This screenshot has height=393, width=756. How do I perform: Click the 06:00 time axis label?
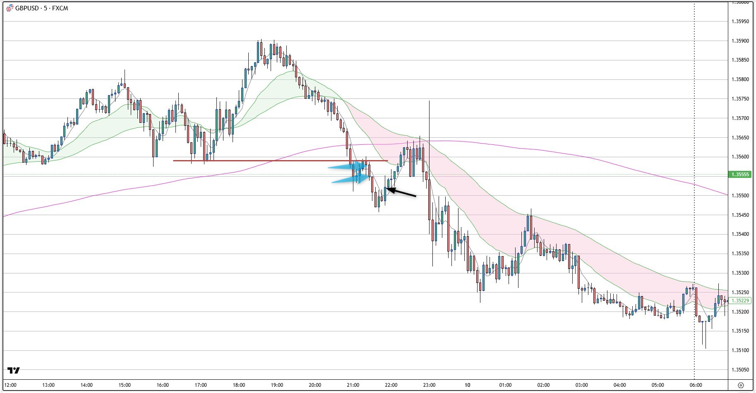[696, 385]
